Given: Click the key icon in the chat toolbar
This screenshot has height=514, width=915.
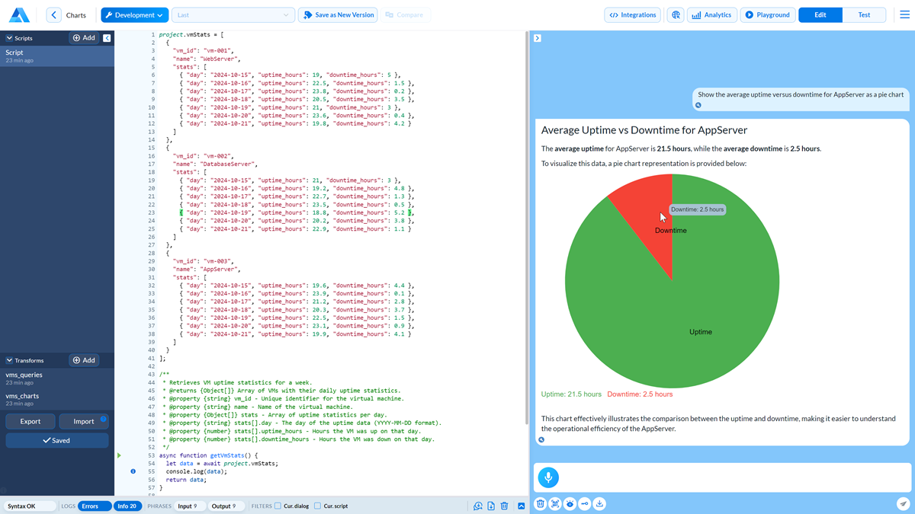Looking at the screenshot, I should click(585, 503).
